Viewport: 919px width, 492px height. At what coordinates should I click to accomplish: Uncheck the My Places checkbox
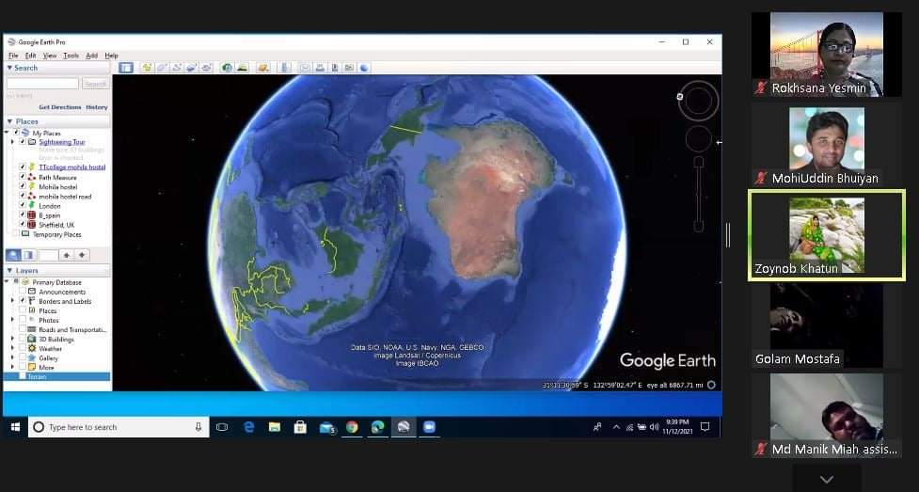(16, 134)
